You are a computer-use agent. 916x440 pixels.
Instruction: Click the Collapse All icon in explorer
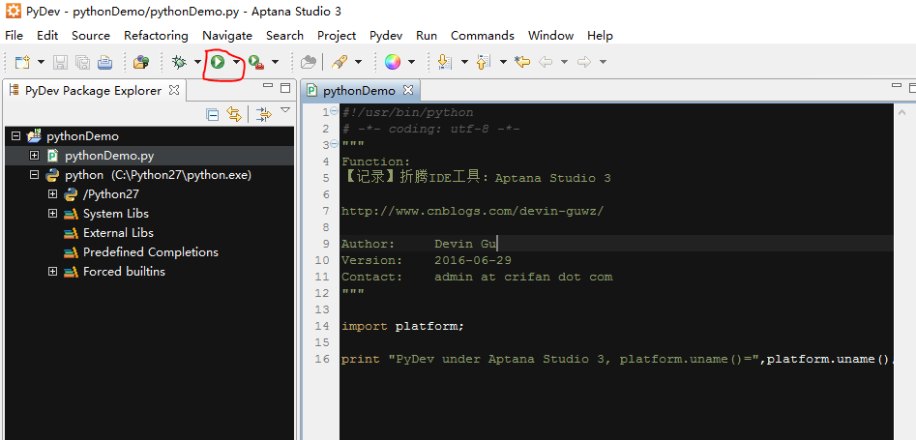click(213, 114)
